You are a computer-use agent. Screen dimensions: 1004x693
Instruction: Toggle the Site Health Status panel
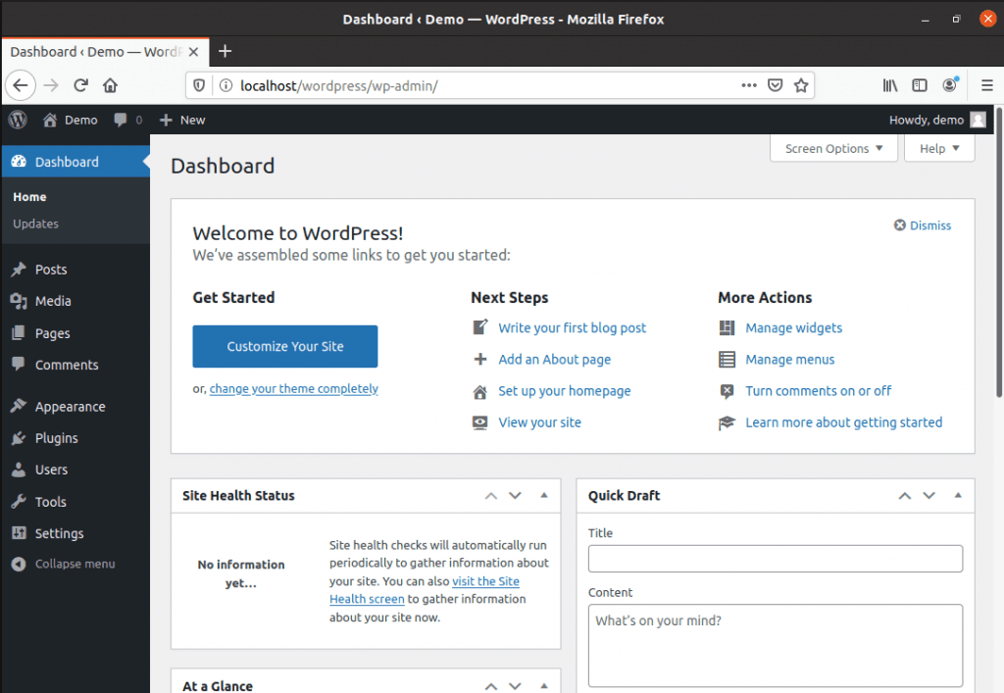[x=544, y=496]
